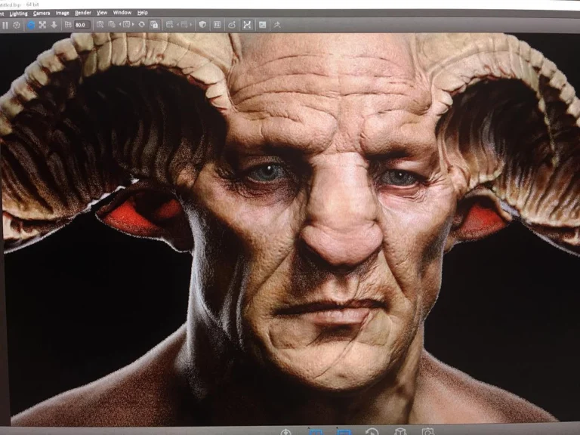Pause the real-time render
Screen dimensions: 580x435
(5, 25)
